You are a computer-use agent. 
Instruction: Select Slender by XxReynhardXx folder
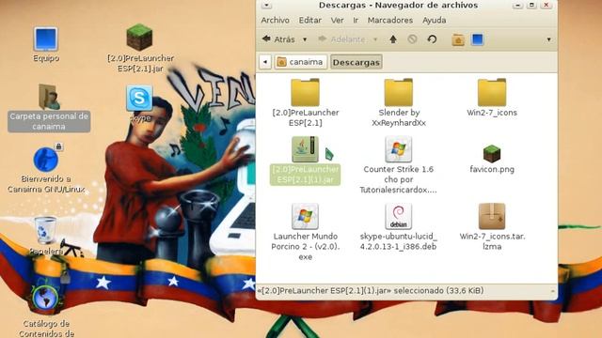coord(399,92)
